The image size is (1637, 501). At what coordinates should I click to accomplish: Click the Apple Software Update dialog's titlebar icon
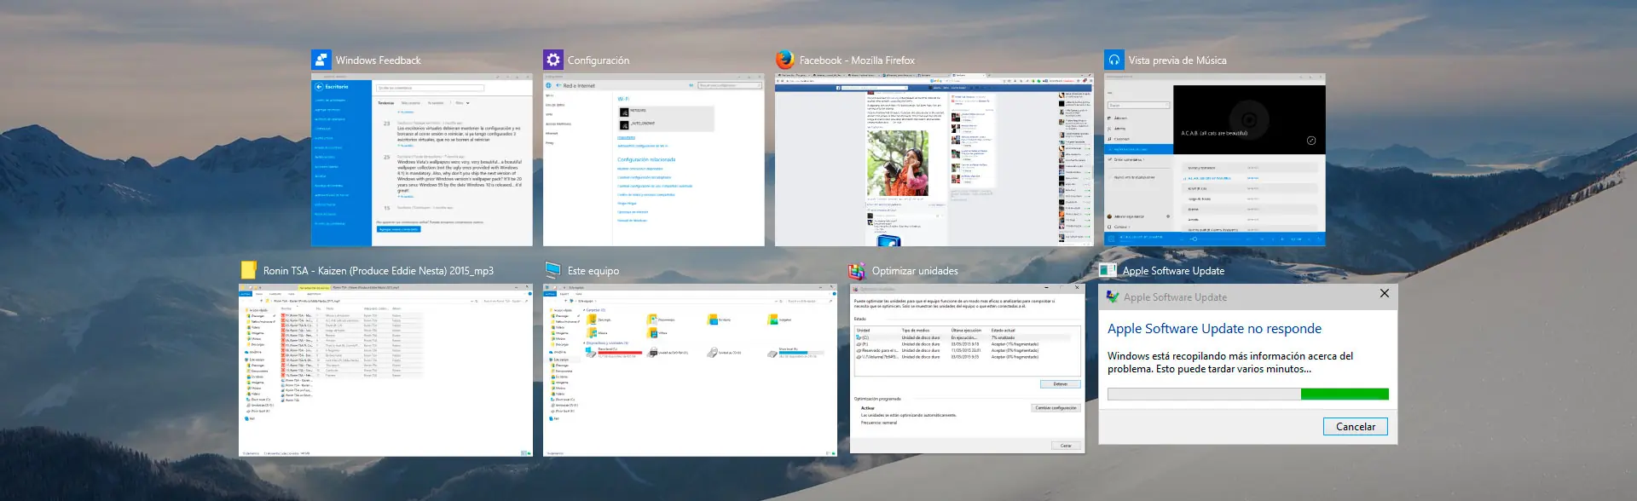tap(1113, 297)
